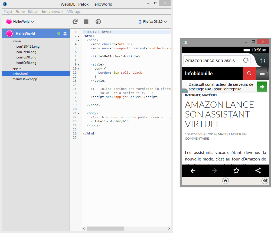271x233 pixels.
Task: Click the green running status dot
Action: (59, 34)
